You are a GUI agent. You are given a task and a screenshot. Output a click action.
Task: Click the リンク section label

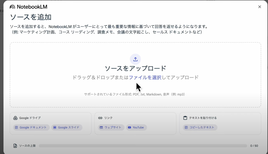[x=108, y=118]
